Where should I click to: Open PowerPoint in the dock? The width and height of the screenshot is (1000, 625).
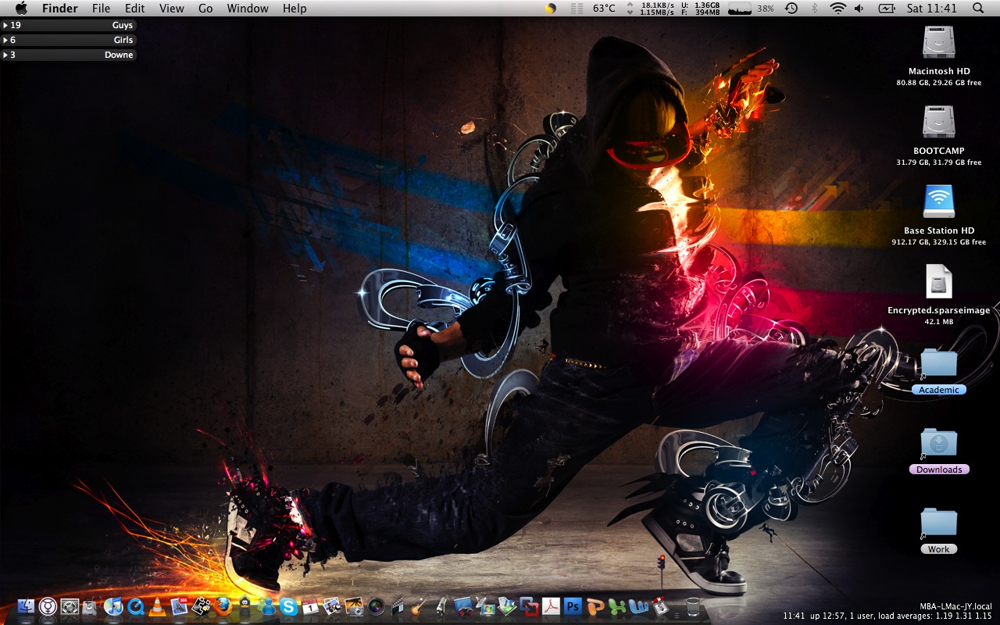tap(595, 605)
